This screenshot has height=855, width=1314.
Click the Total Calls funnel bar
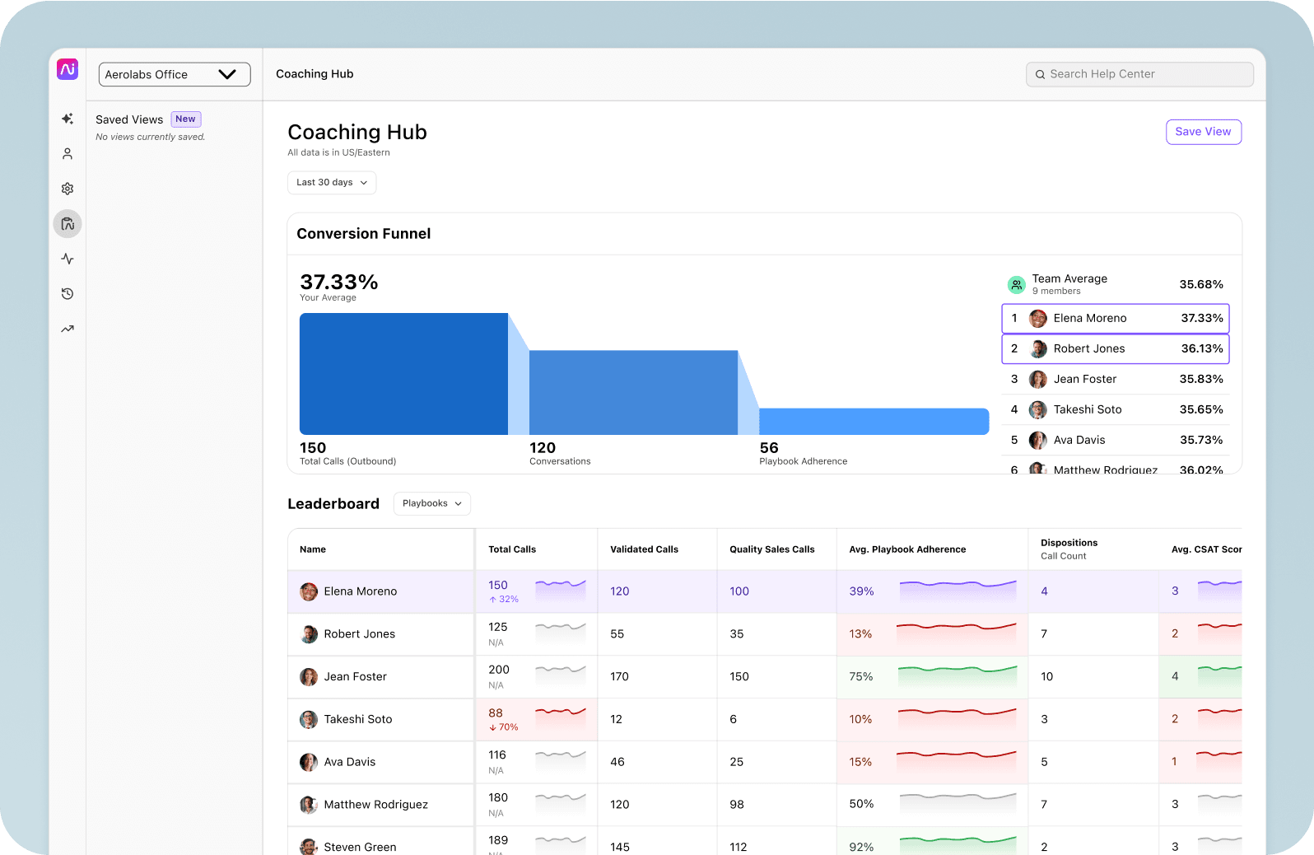point(403,374)
